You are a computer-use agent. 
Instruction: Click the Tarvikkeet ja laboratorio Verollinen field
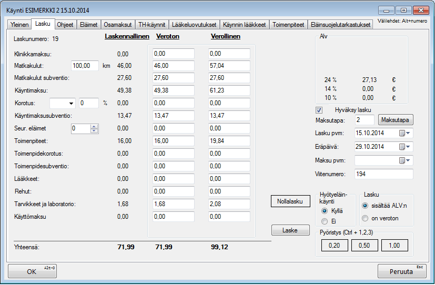[229, 204]
